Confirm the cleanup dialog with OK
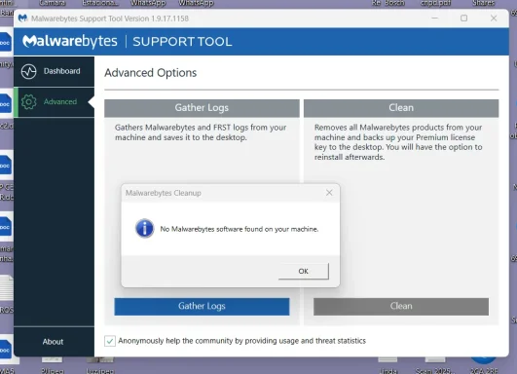Screen dimensions: 517x374 tap(304, 271)
